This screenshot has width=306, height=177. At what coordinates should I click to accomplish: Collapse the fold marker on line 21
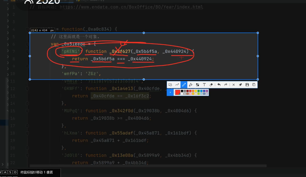click(27, 155)
